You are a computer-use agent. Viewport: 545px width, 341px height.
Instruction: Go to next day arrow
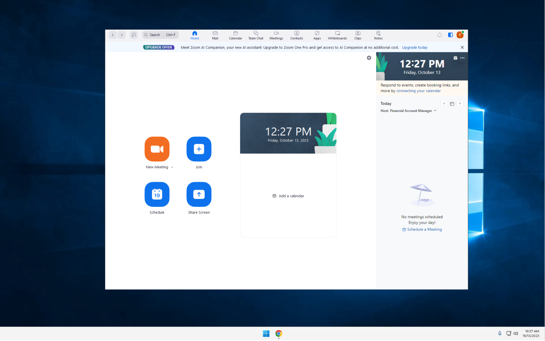[x=460, y=104]
